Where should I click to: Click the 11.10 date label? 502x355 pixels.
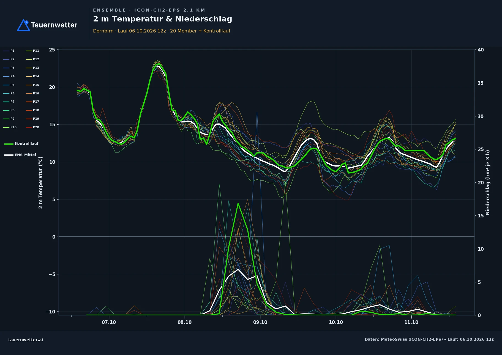coord(411,322)
